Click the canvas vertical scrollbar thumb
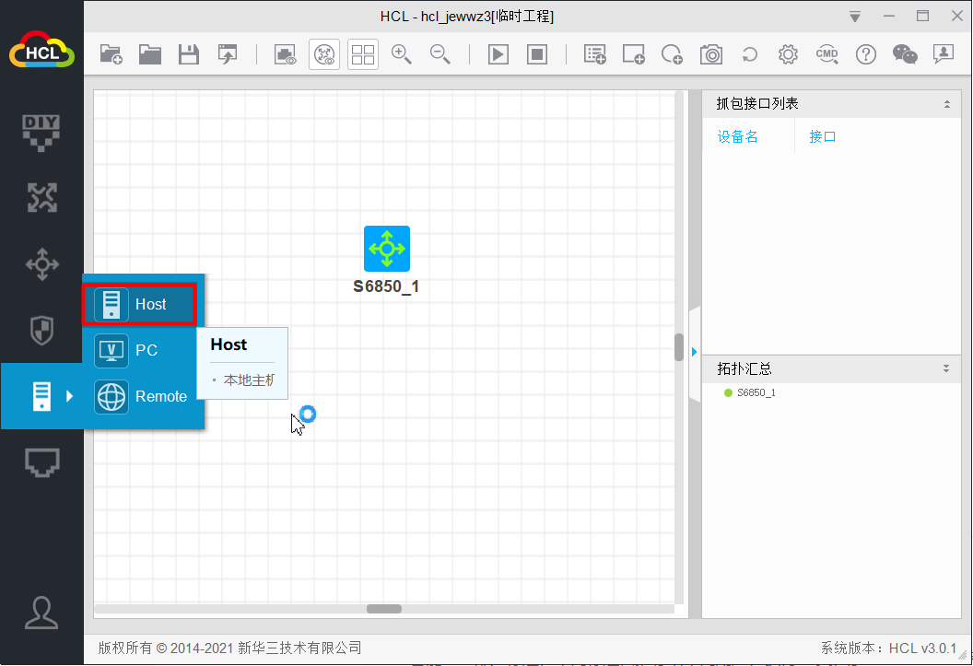 679,347
